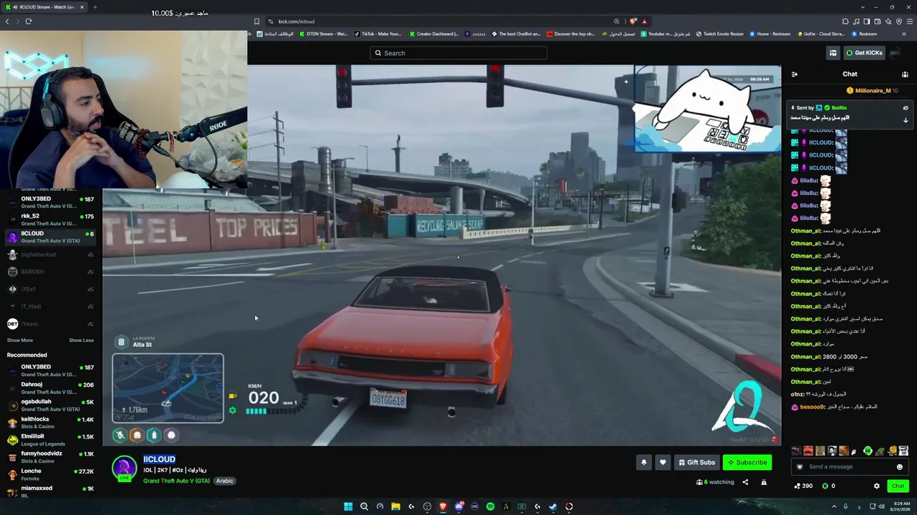
Task: Click the green Subscribe button
Action: 747,462
